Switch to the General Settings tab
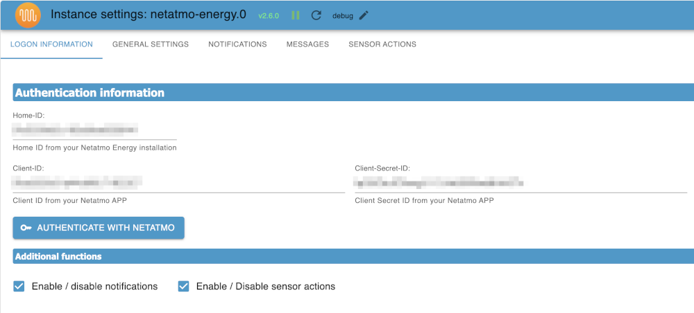Viewport: 694px width, 313px height. tap(151, 44)
